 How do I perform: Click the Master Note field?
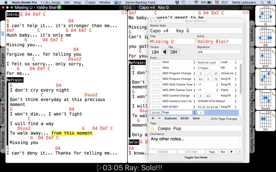point(196,31)
